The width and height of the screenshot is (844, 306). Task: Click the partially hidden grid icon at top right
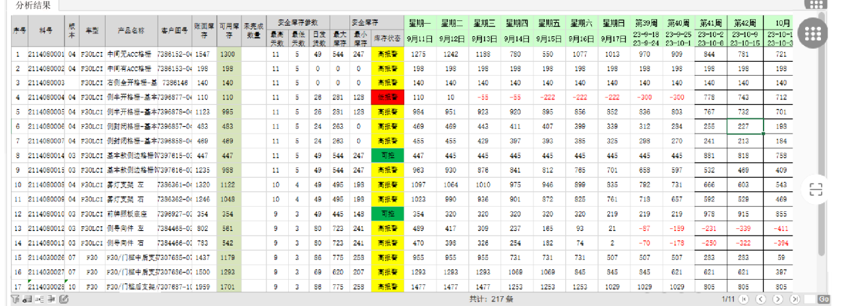click(x=816, y=4)
